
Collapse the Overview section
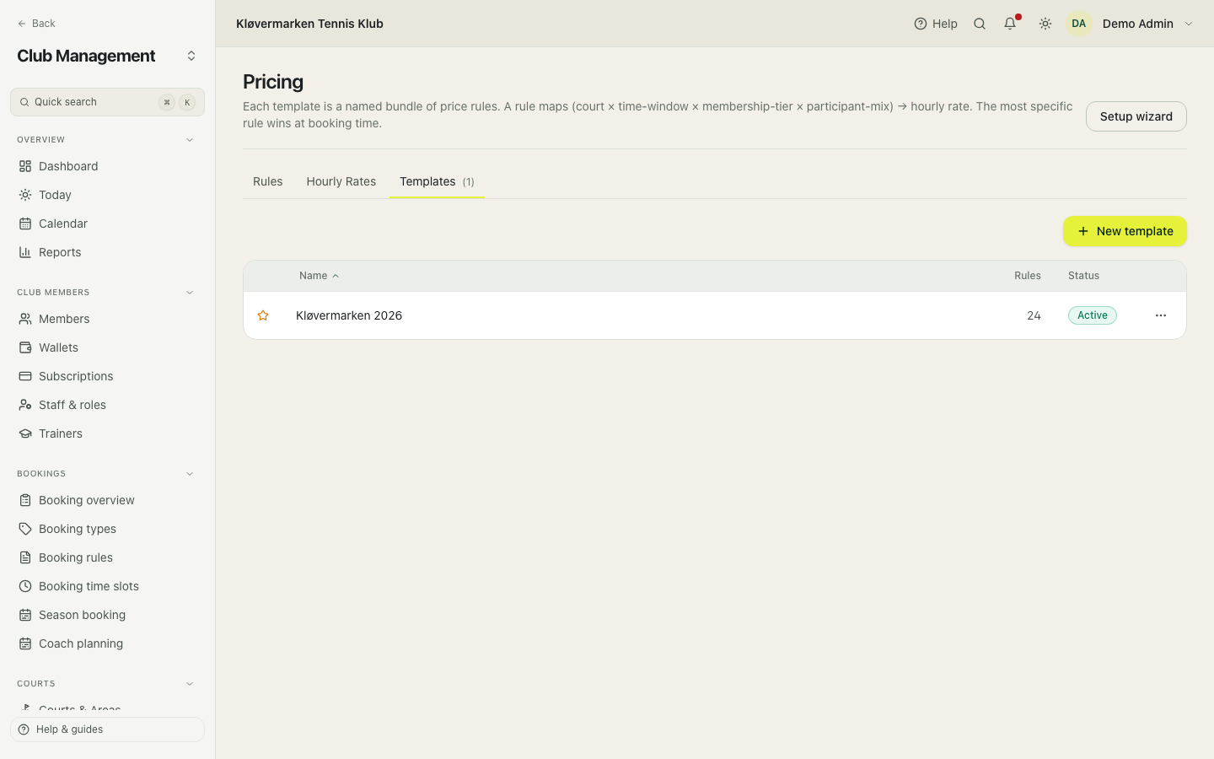pyautogui.click(x=190, y=140)
